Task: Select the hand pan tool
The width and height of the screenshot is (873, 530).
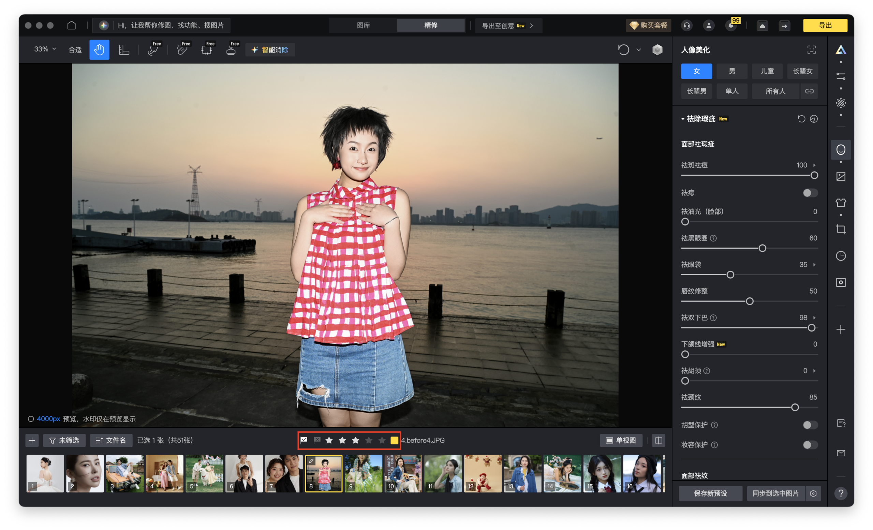Action: click(x=99, y=49)
